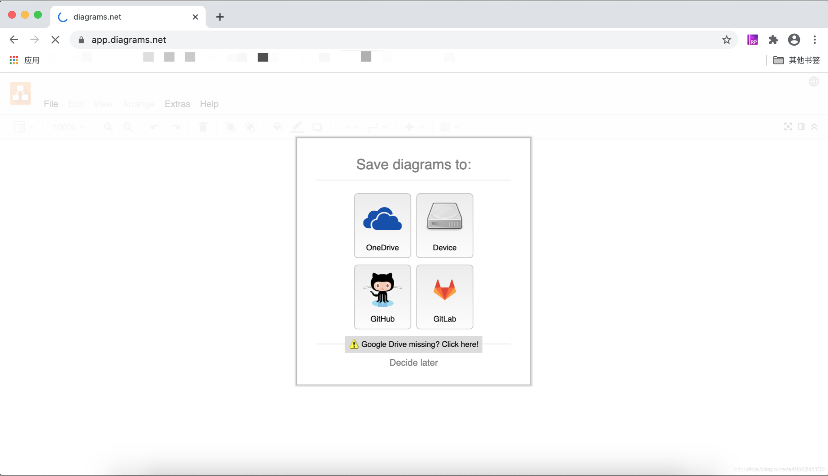
Task: Open the View menu
Action: 103,104
